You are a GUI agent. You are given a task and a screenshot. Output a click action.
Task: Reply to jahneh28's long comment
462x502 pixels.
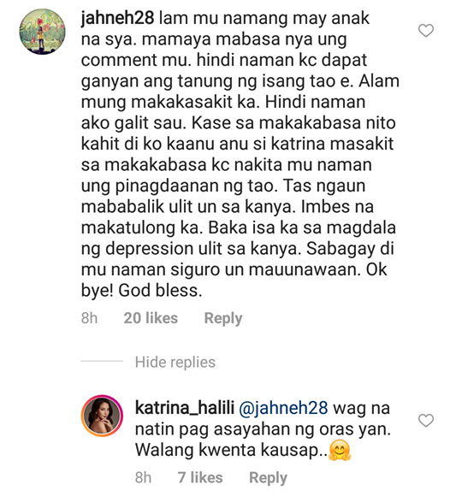(x=223, y=318)
